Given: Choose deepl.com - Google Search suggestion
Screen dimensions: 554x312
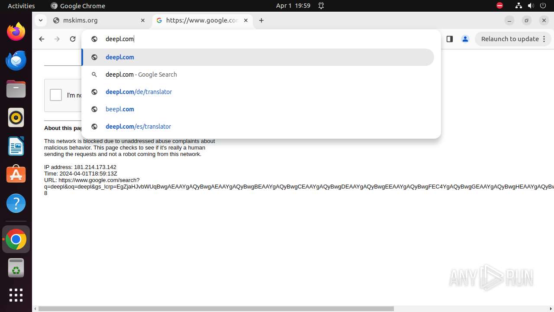Looking at the screenshot, I should pyautogui.click(x=258, y=75).
